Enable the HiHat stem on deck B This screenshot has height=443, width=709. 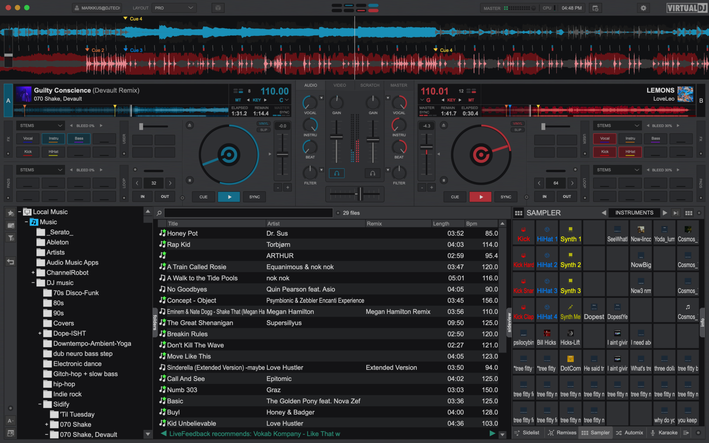630,152
